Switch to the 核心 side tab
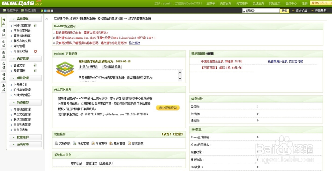The image size is (332, 171). click(4, 22)
